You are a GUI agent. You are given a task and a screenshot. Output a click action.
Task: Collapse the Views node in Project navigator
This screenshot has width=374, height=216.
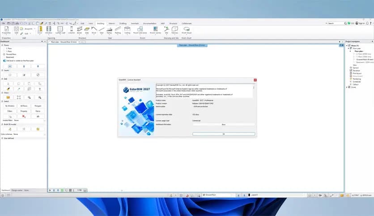[x=347, y=46]
